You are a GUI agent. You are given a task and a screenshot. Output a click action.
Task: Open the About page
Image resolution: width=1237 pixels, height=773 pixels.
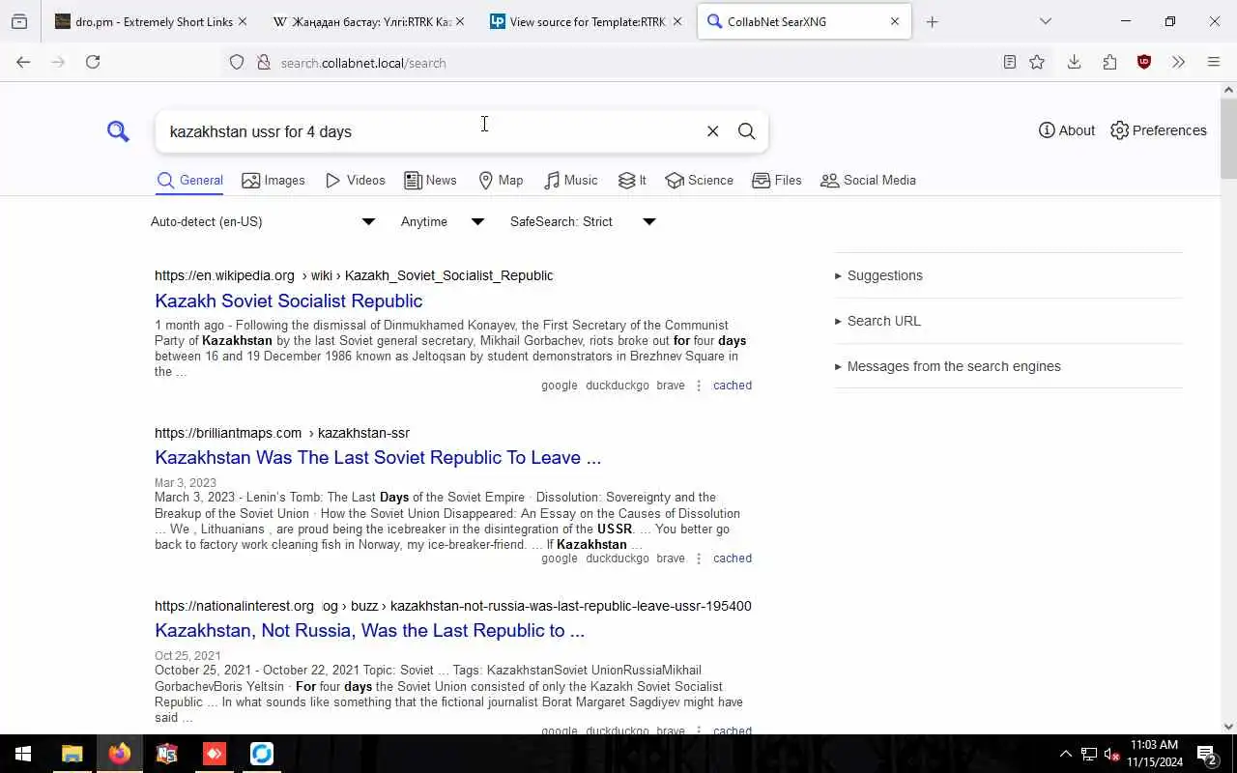(1067, 130)
